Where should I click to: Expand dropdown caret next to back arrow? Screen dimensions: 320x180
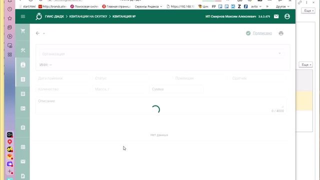coord(44,33)
